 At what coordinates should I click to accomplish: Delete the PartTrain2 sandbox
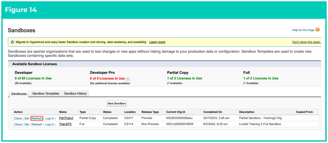(x=27, y=118)
